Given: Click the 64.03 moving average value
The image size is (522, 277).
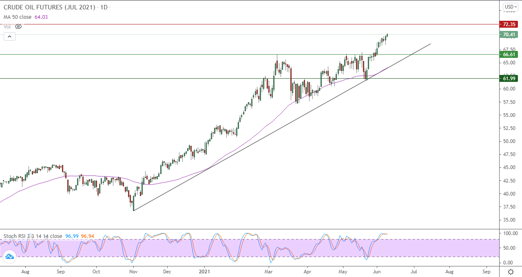Looking at the screenshot, I should 41,17.
